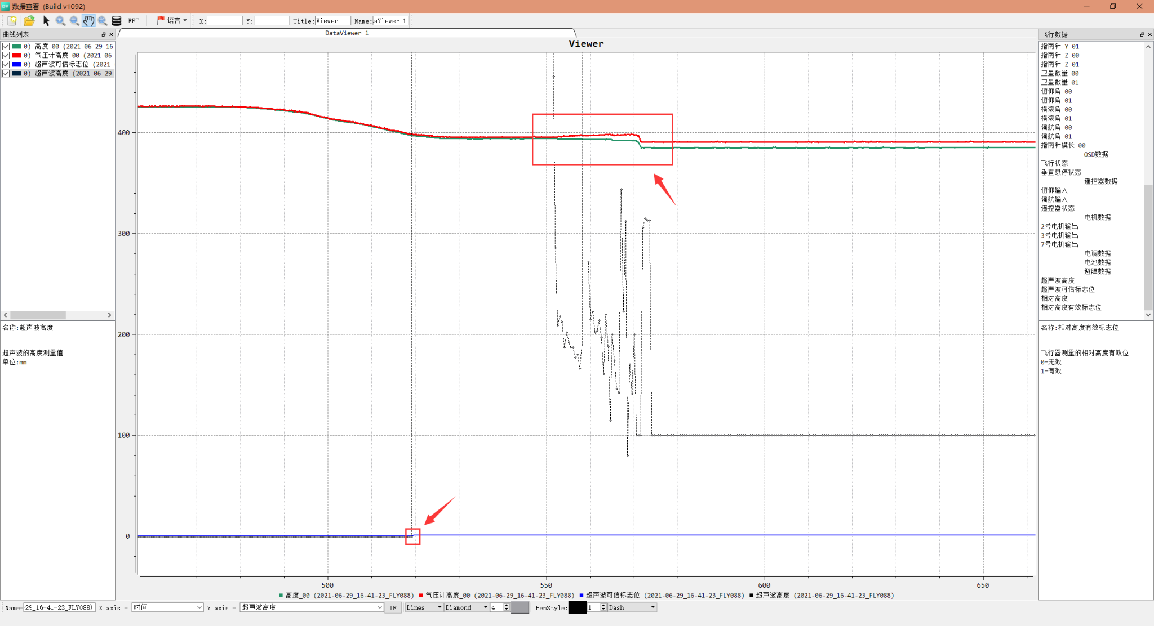Select the hand pan tool
Screen dimensions: 1154x626
coord(88,21)
